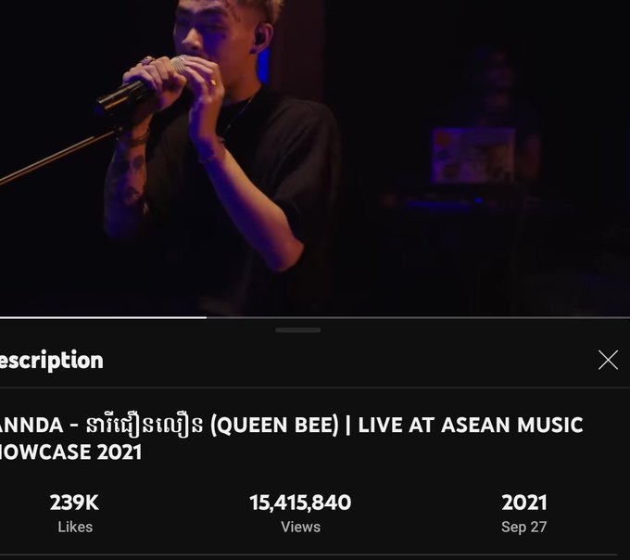Jump ahead on the unplayed progress bar
630x560 pixels.
(418, 318)
